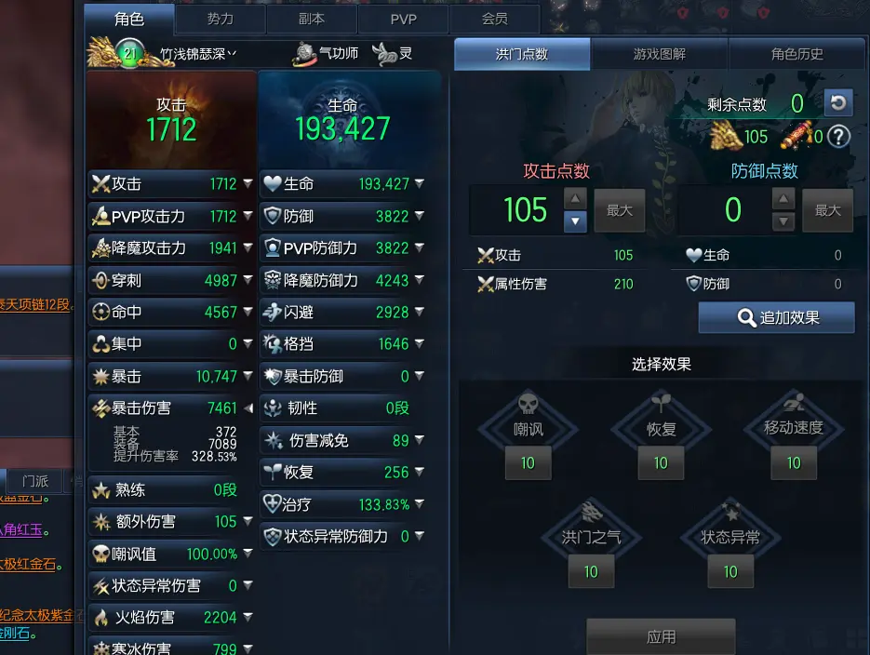The image size is (870, 655).
Task: Click the 应用 apply button
Action: [661, 636]
